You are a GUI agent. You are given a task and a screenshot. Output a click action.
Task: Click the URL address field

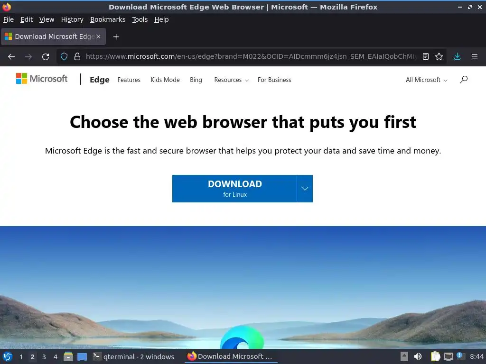tap(251, 57)
